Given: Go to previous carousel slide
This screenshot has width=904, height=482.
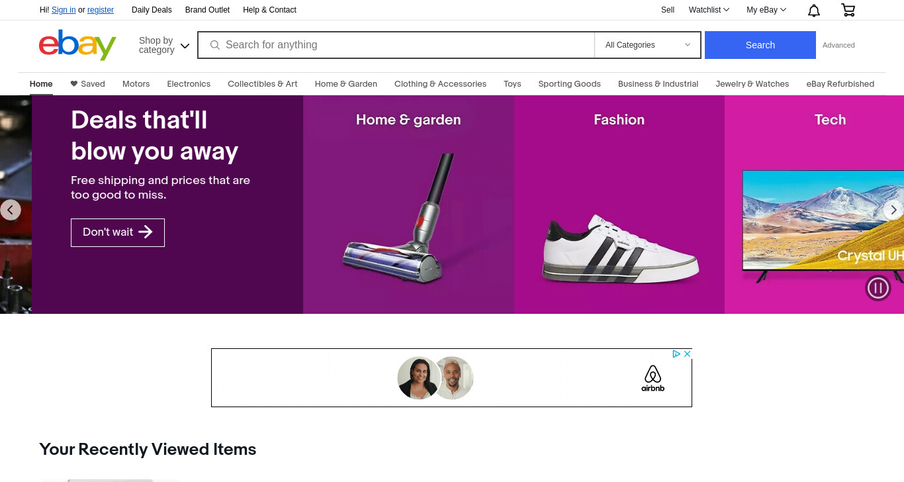Looking at the screenshot, I should click(11, 210).
